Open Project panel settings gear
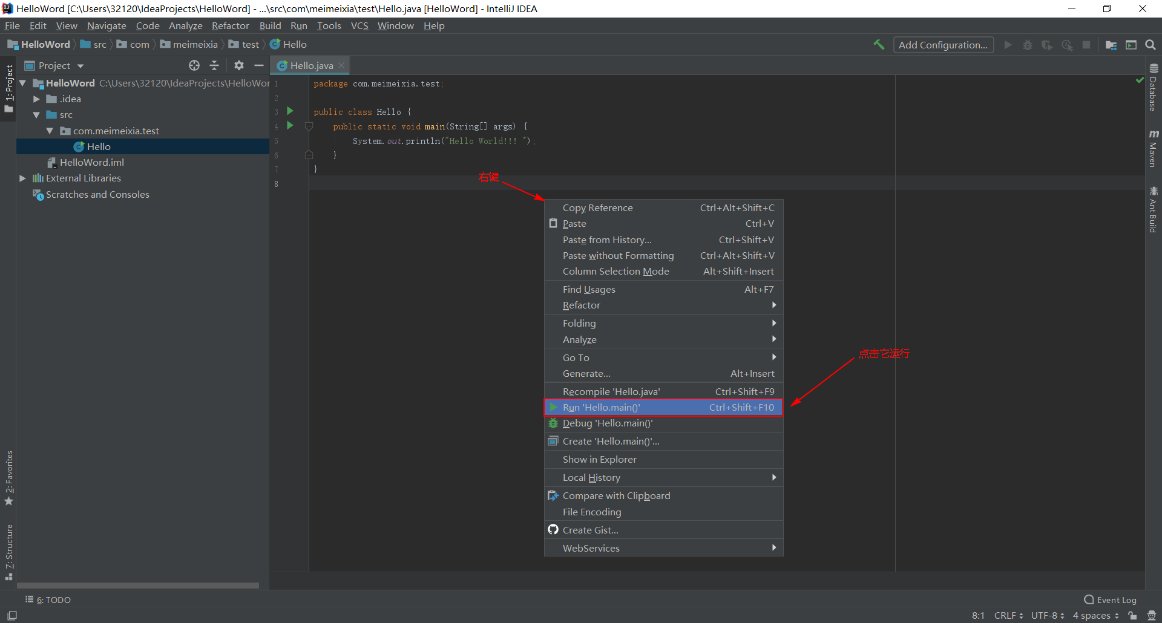 tap(239, 65)
